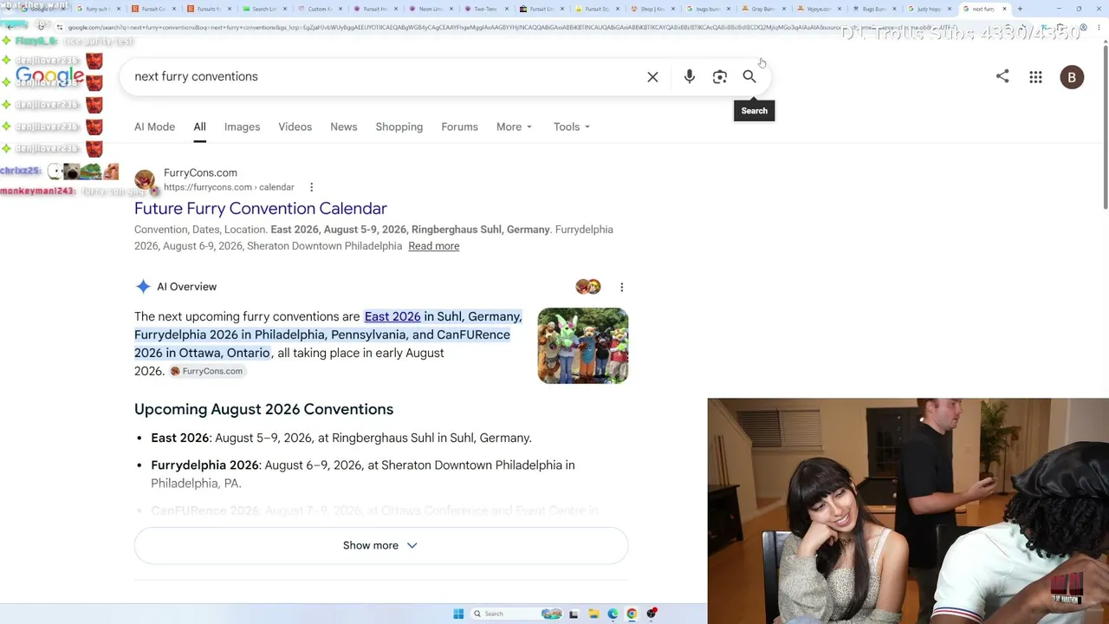Switch to Videos results
This screenshot has height=624, width=1109.
click(295, 127)
